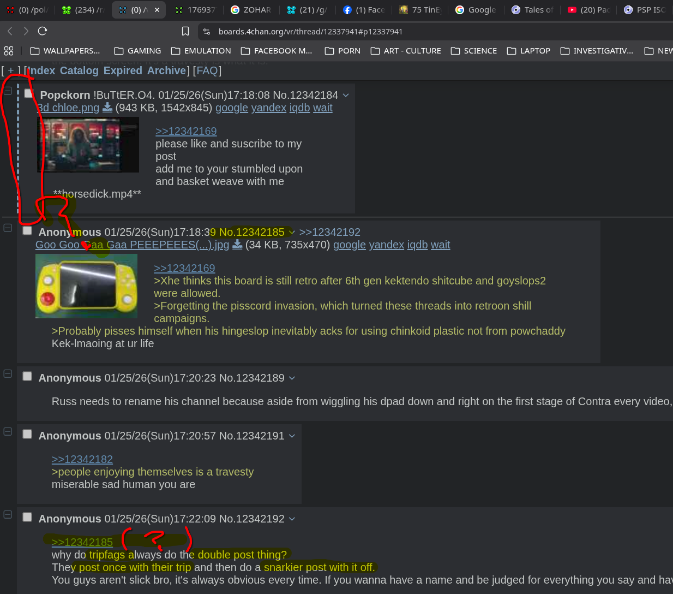673x594 pixels.
Task: Click the [ + ] header toggle
Action: (x=11, y=70)
